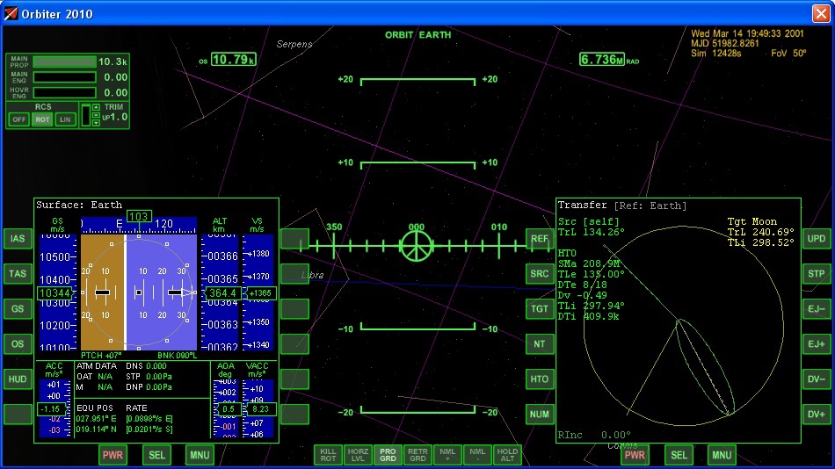Click the 10.79k orbital speed readout
Viewport: 835px width, 469px height.
pos(233,59)
